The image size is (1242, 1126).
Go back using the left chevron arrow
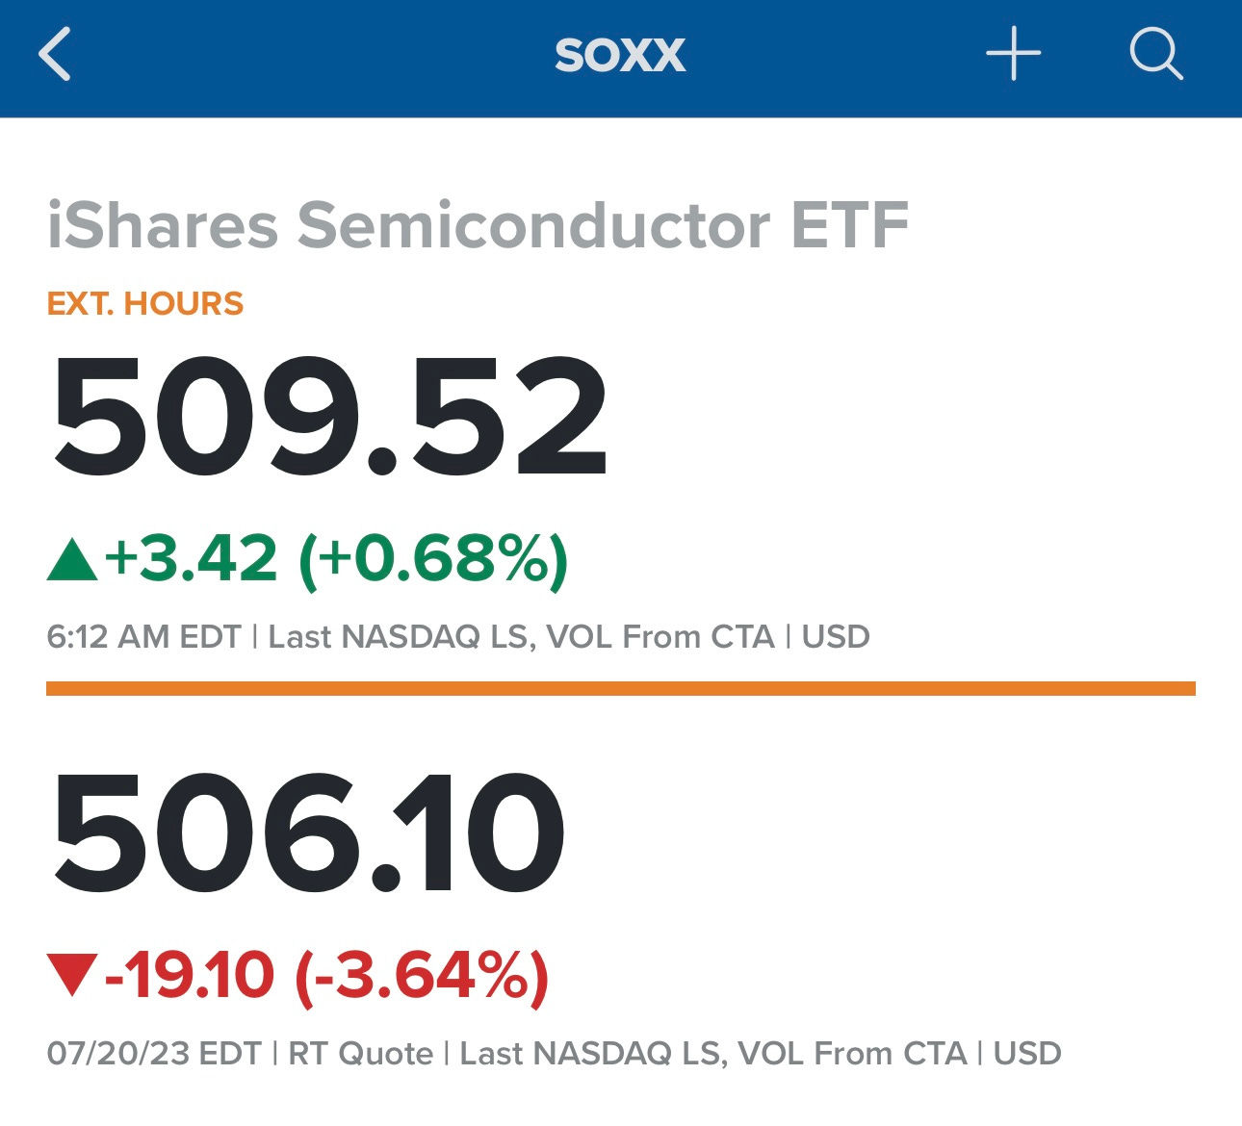tap(55, 54)
